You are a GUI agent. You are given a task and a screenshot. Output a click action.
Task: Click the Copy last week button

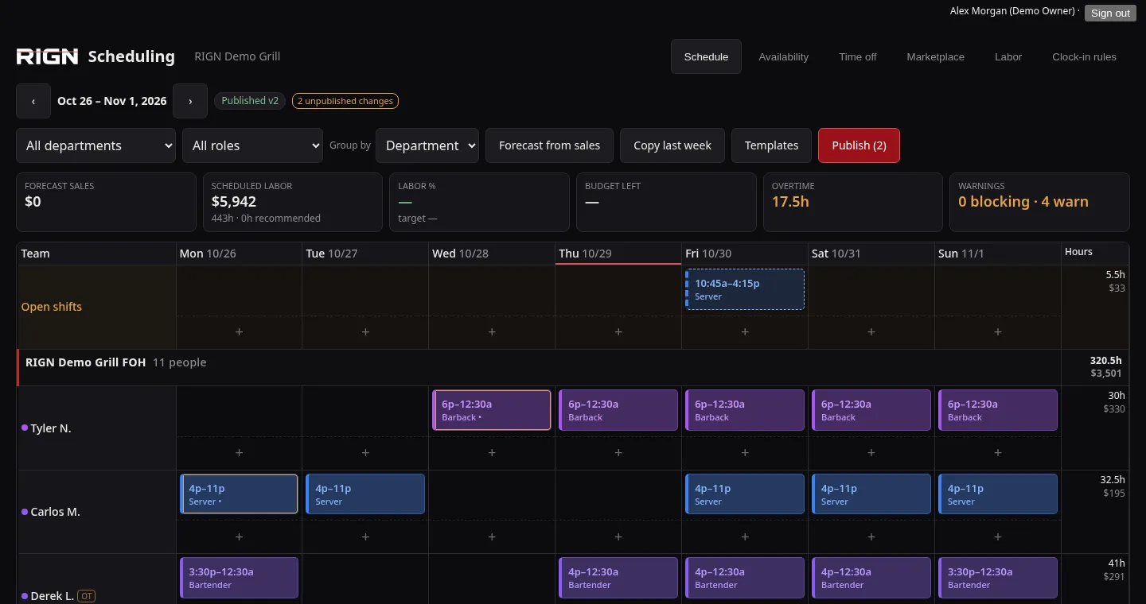(x=672, y=145)
